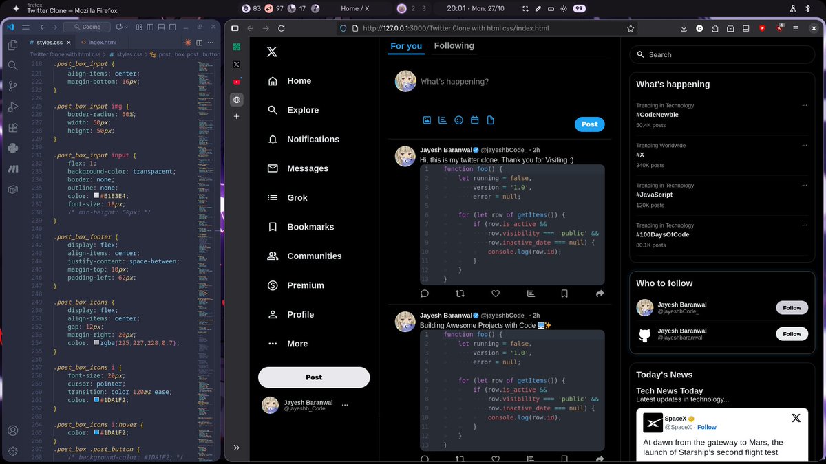826x464 pixels.
Task: Click the Firefox URL address bar
Action: click(487, 28)
